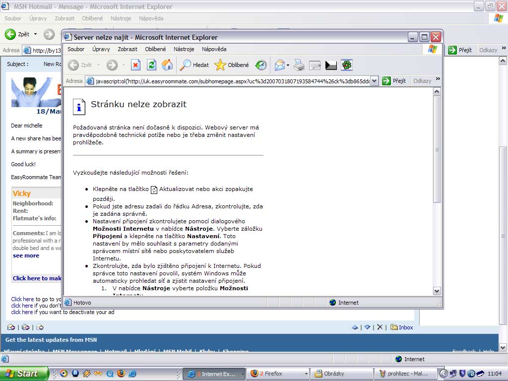Click the Print toolbar icon

[x=299, y=65]
